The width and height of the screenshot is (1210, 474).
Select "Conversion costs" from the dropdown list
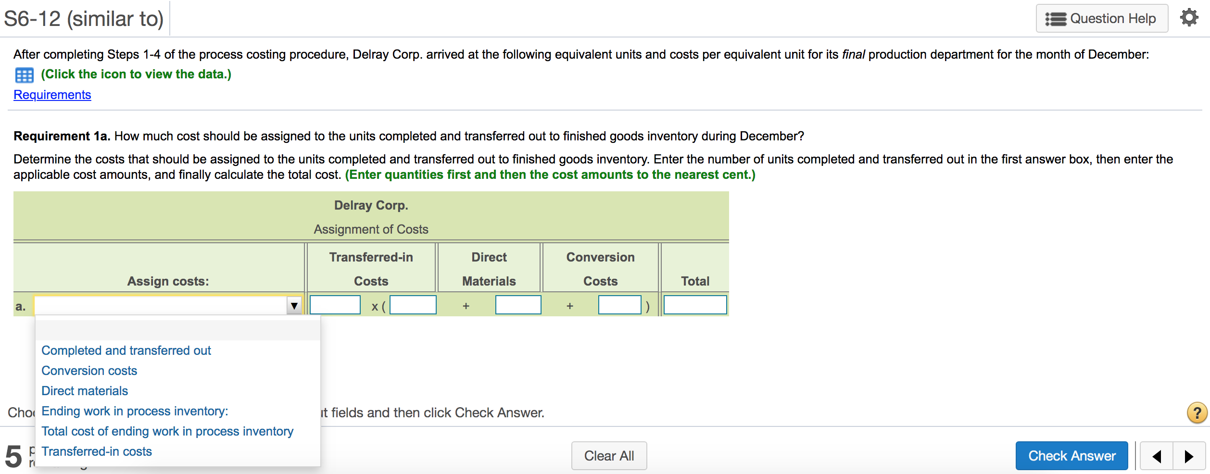click(x=89, y=371)
